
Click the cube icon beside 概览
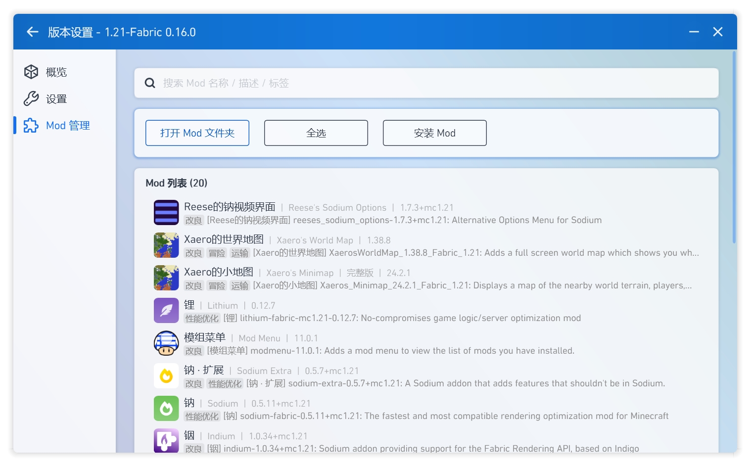[31, 72]
